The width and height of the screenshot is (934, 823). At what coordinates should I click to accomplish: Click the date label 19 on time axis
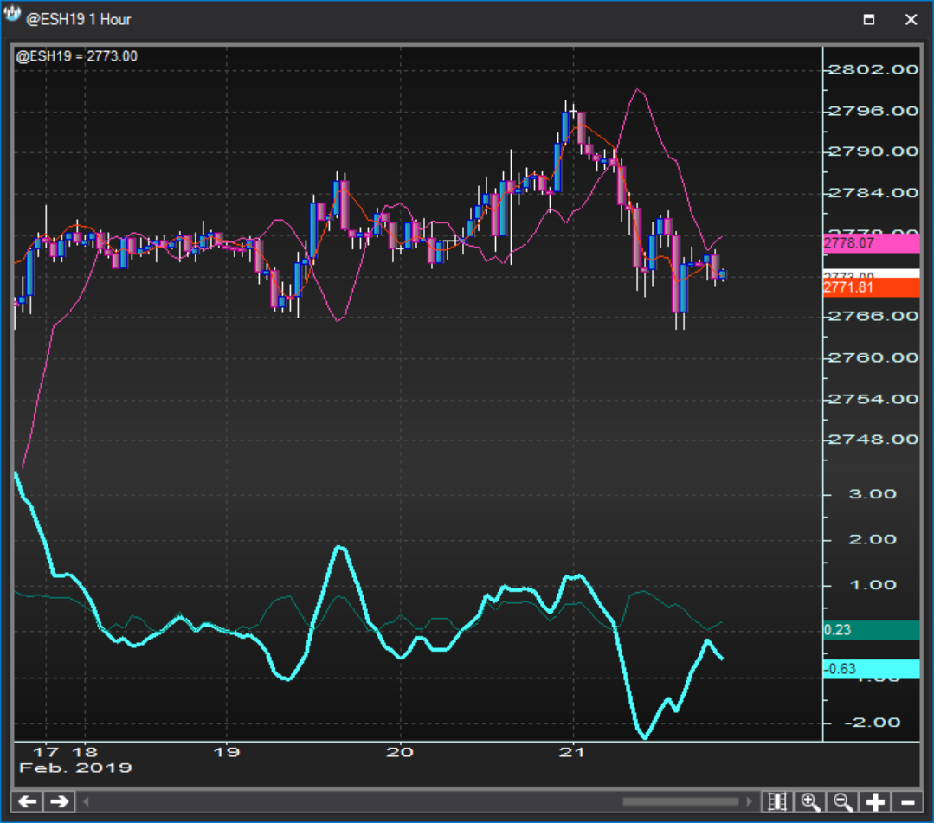[226, 752]
